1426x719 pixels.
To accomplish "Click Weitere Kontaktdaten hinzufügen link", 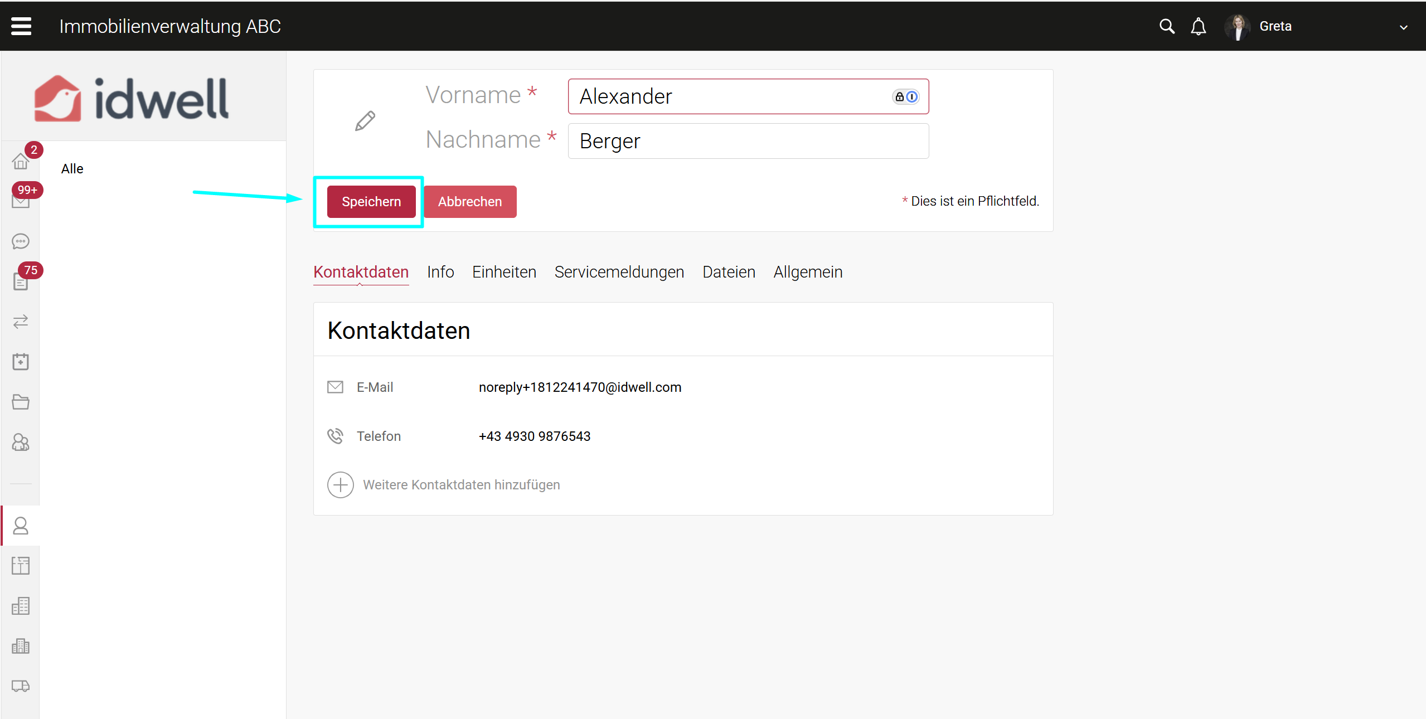I will (x=462, y=485).
